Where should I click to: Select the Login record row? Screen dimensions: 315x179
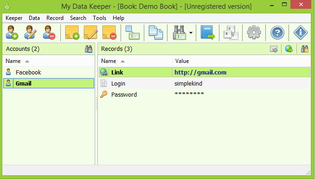click(205, 83)
